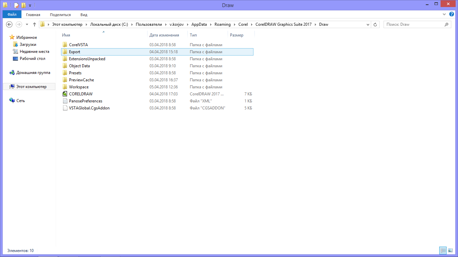This screenshot has width=458, height=257.
Task: Select the CORELDRAW file icon
Action: point(65,94)
